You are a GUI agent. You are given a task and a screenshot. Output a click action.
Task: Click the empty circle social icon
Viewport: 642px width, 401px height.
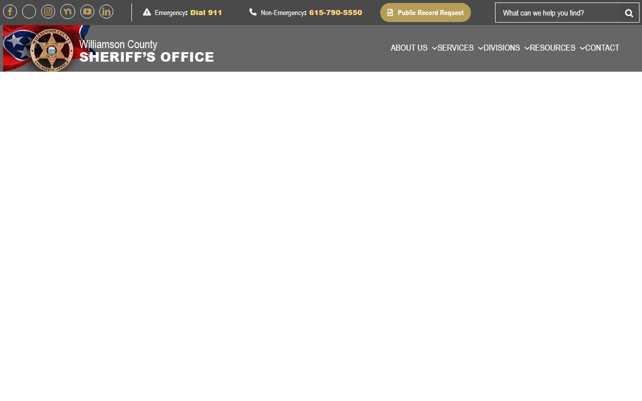29,12
